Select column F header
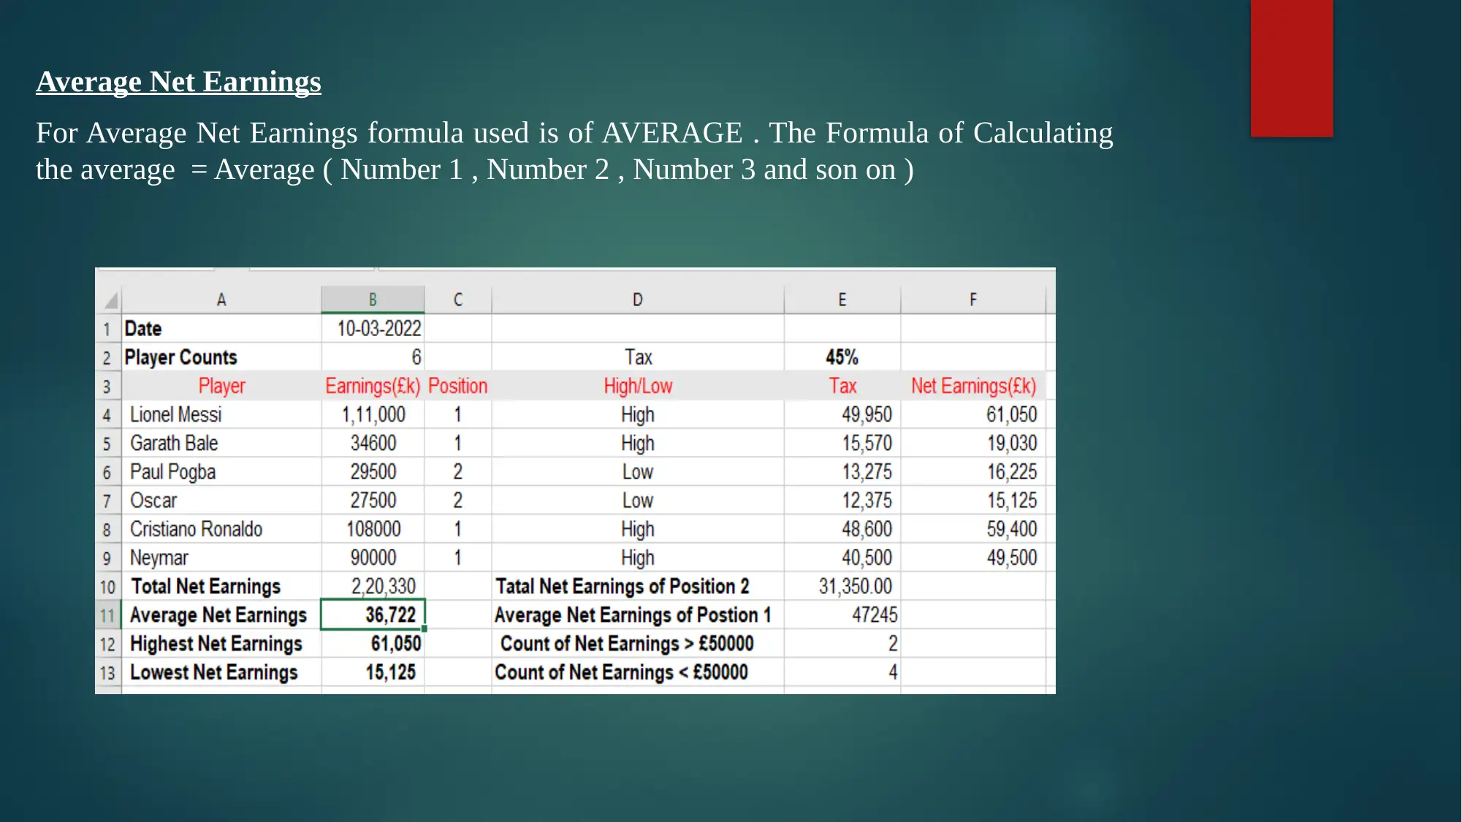1462x822 pixels. click(973, 300)
